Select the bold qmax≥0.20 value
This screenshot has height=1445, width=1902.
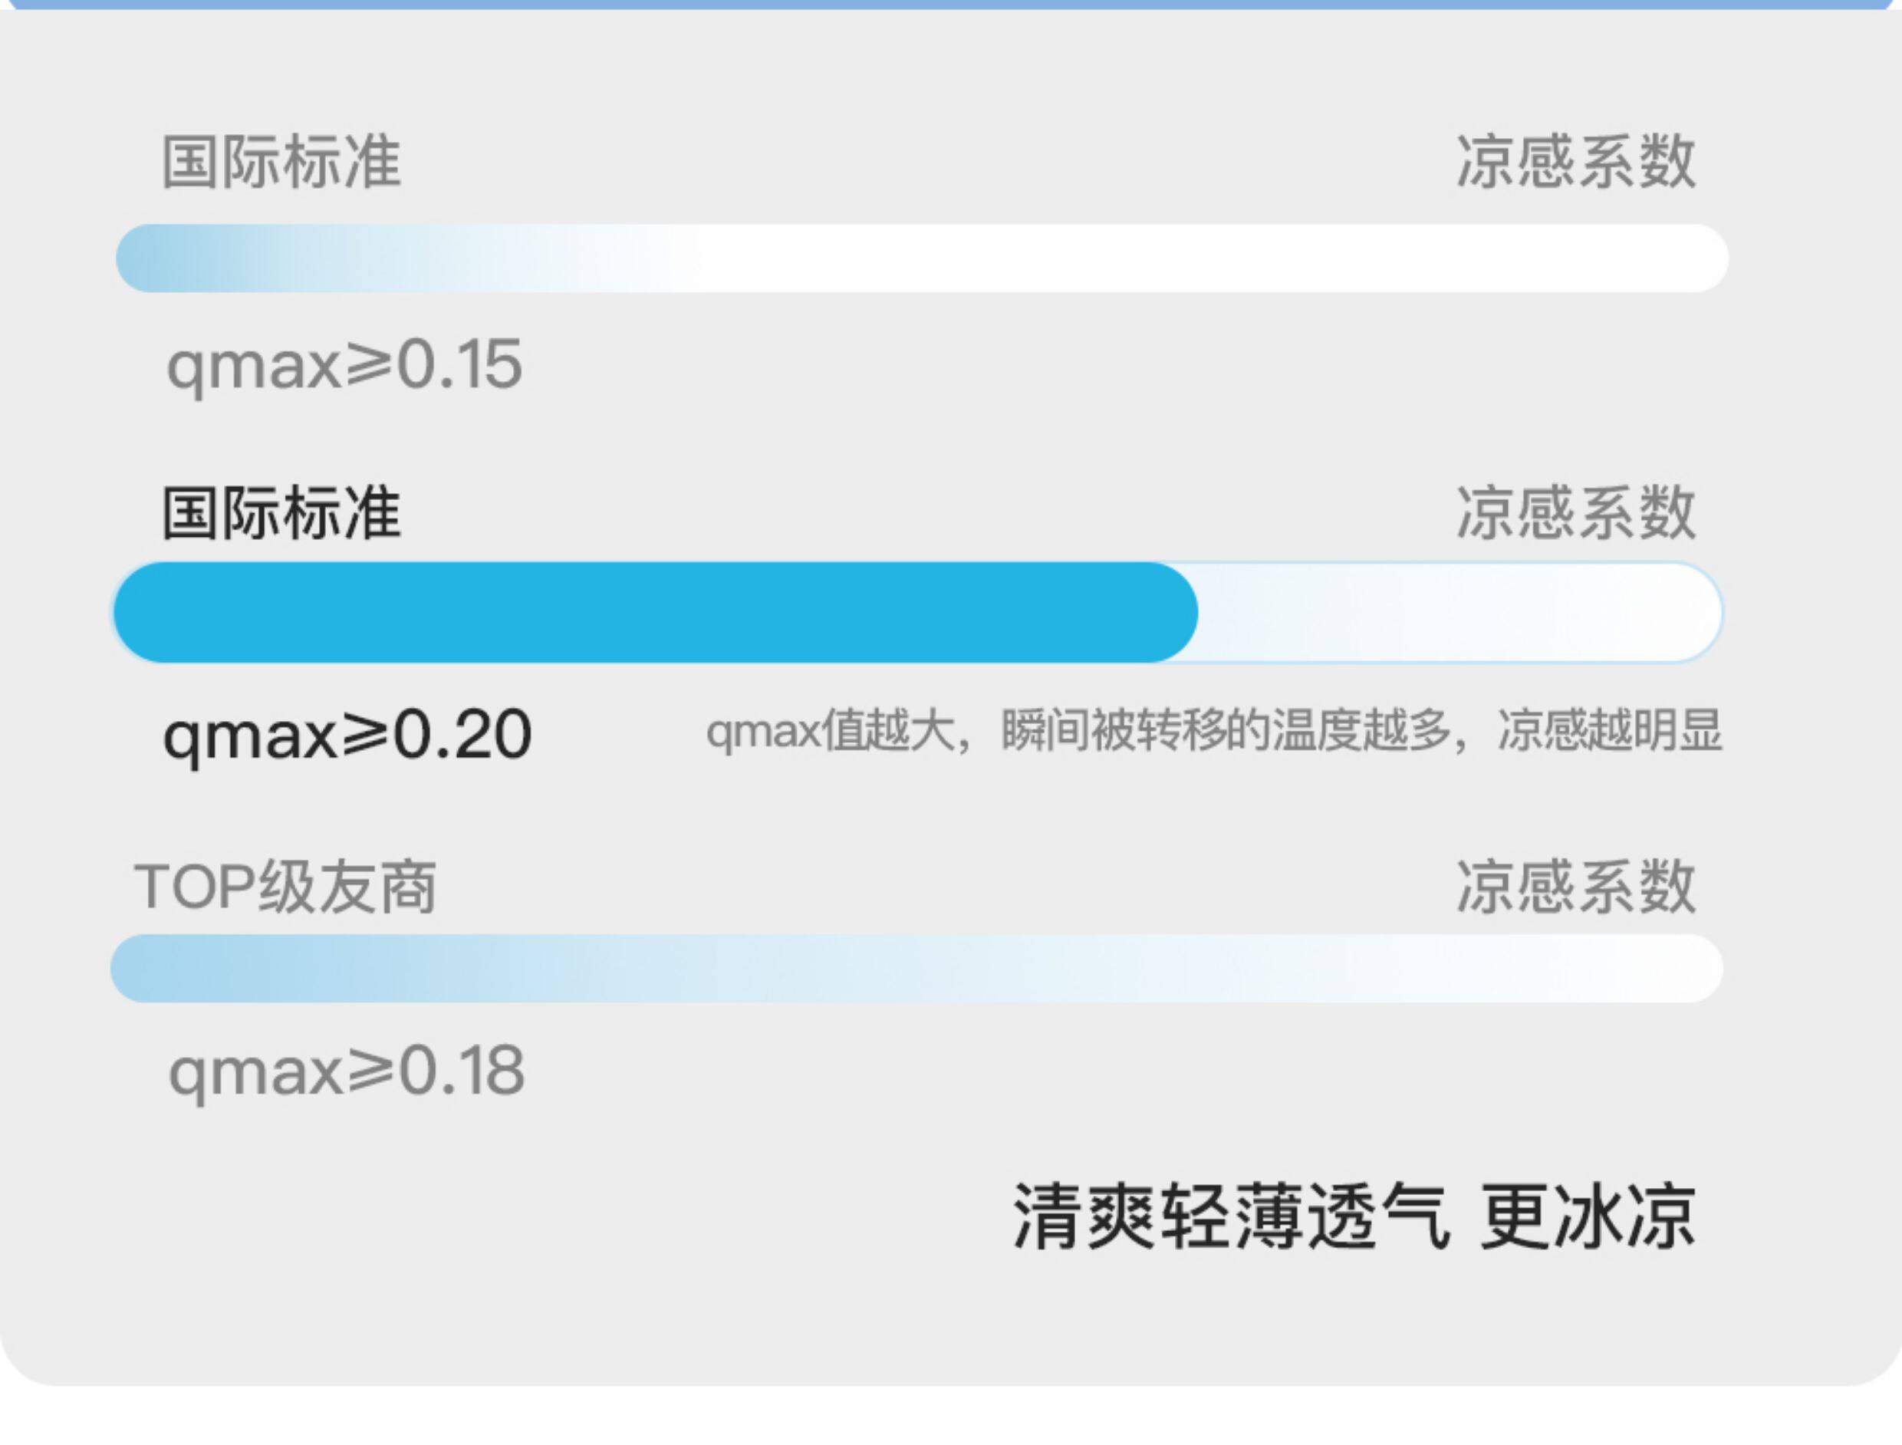347,735
